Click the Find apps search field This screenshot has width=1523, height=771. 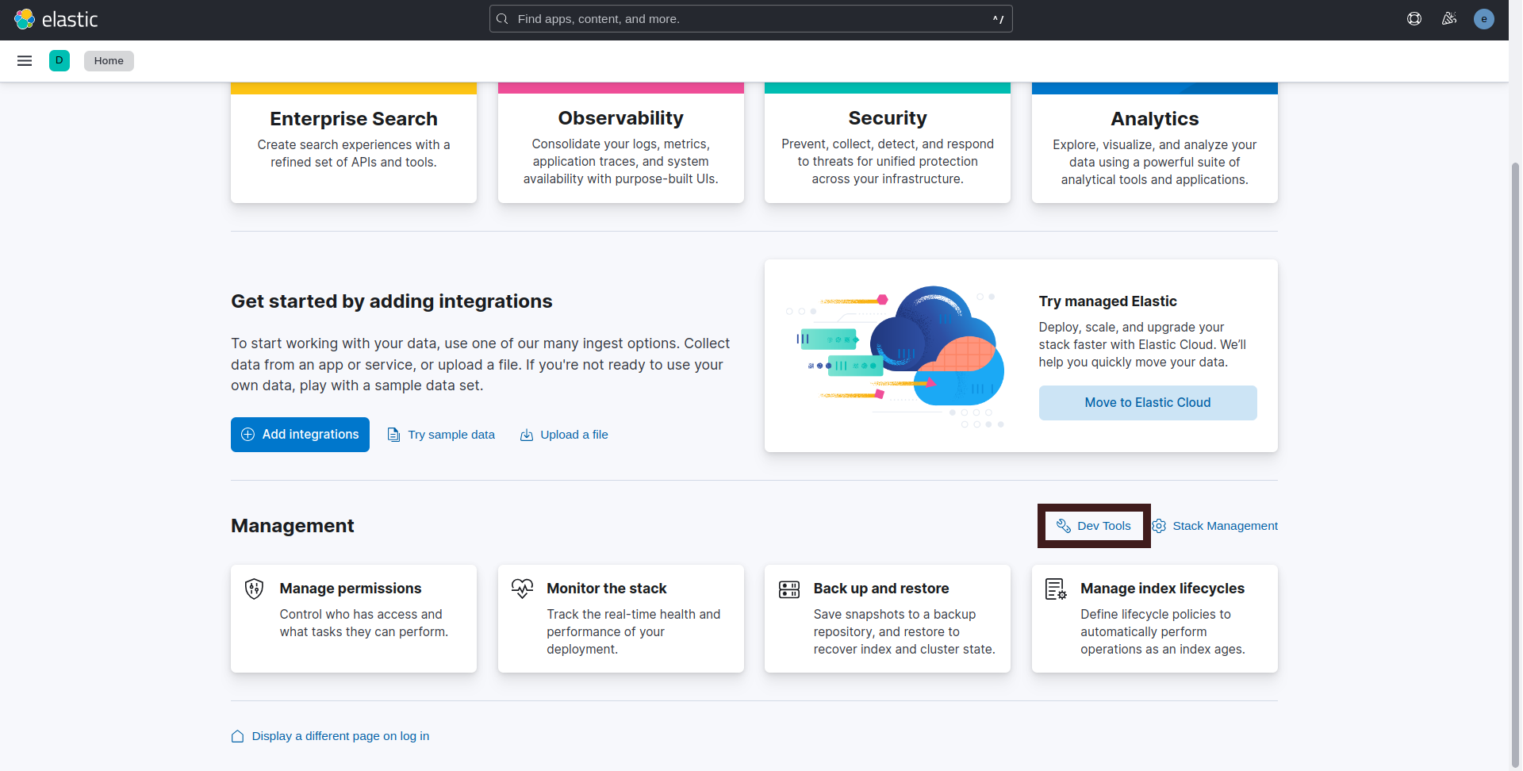[750, 18]
